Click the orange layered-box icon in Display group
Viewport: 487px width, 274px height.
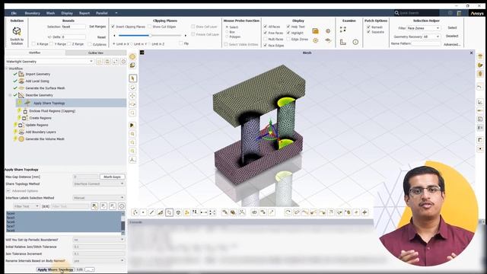[x=315, y=31]
